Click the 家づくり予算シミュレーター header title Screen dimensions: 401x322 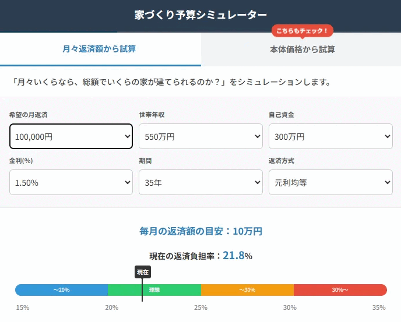[x=200, y=15]
